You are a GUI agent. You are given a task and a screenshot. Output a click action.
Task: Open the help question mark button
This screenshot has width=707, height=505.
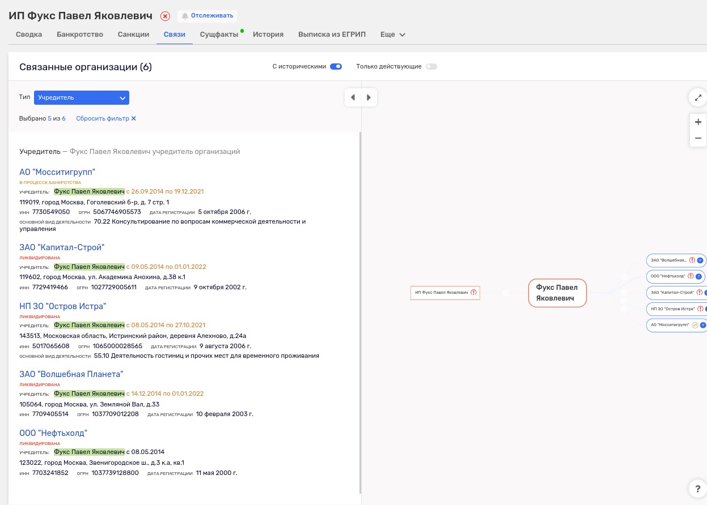[x=697, y=489]
